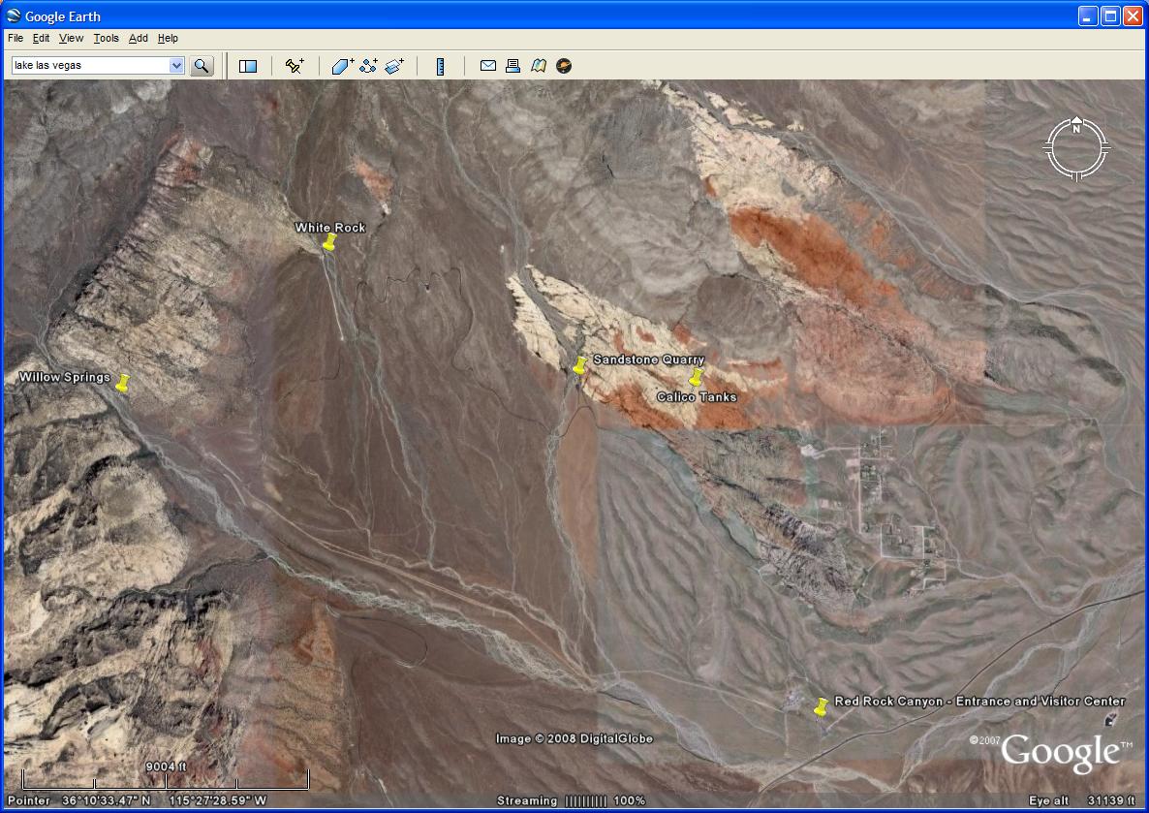The height and width of the screenshot is (813, 1149).
Task: Open the Ruler measuring tool
Action: (x=440, y=66)
